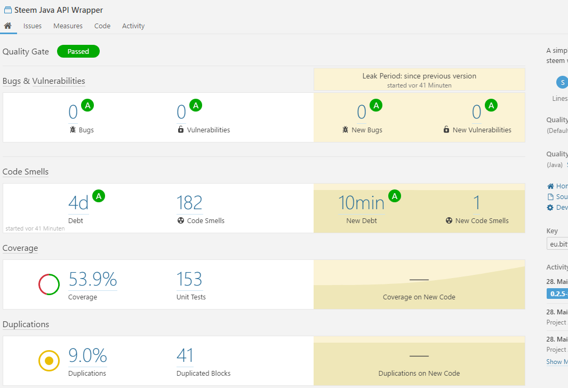568x388 pixels.
Task: Click the Bugs rating A badge
Action: point(87,105)
